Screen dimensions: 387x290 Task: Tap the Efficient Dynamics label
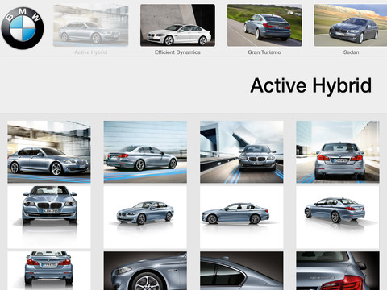click(177, 52)
